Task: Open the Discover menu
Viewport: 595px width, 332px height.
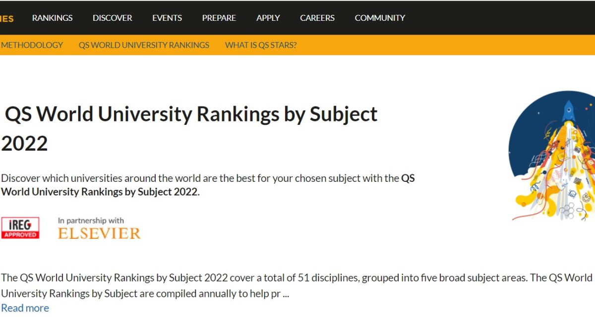Action: point(112,18)
